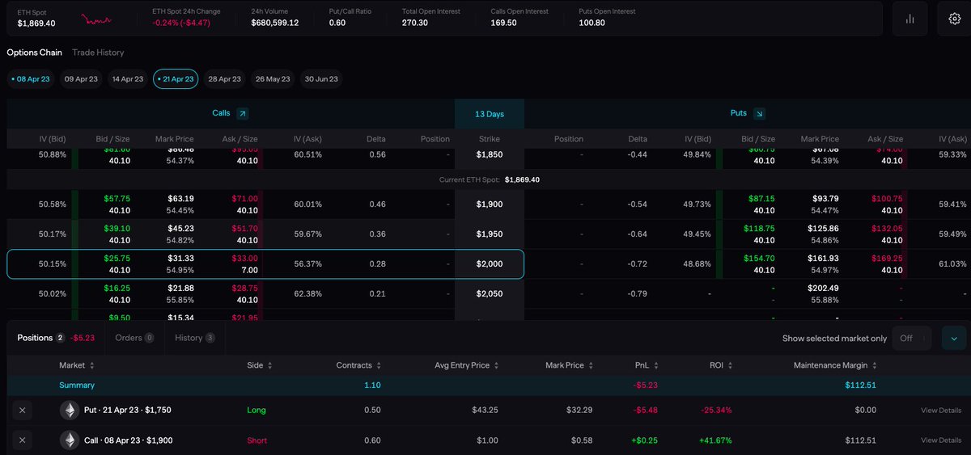Screen dimensions: 971x455
Task: Open the Orders tab
Action: tap(134, 338)
